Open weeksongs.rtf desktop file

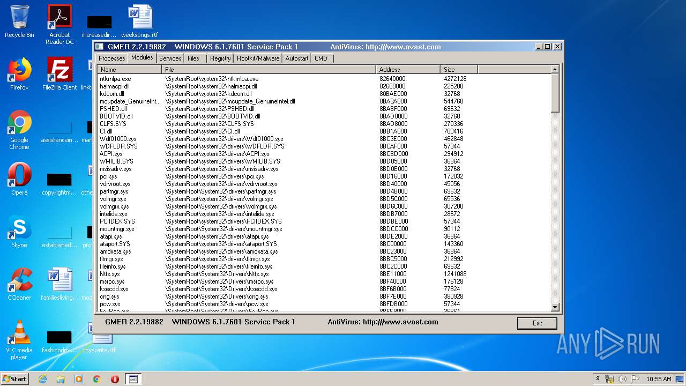[140, 21]
